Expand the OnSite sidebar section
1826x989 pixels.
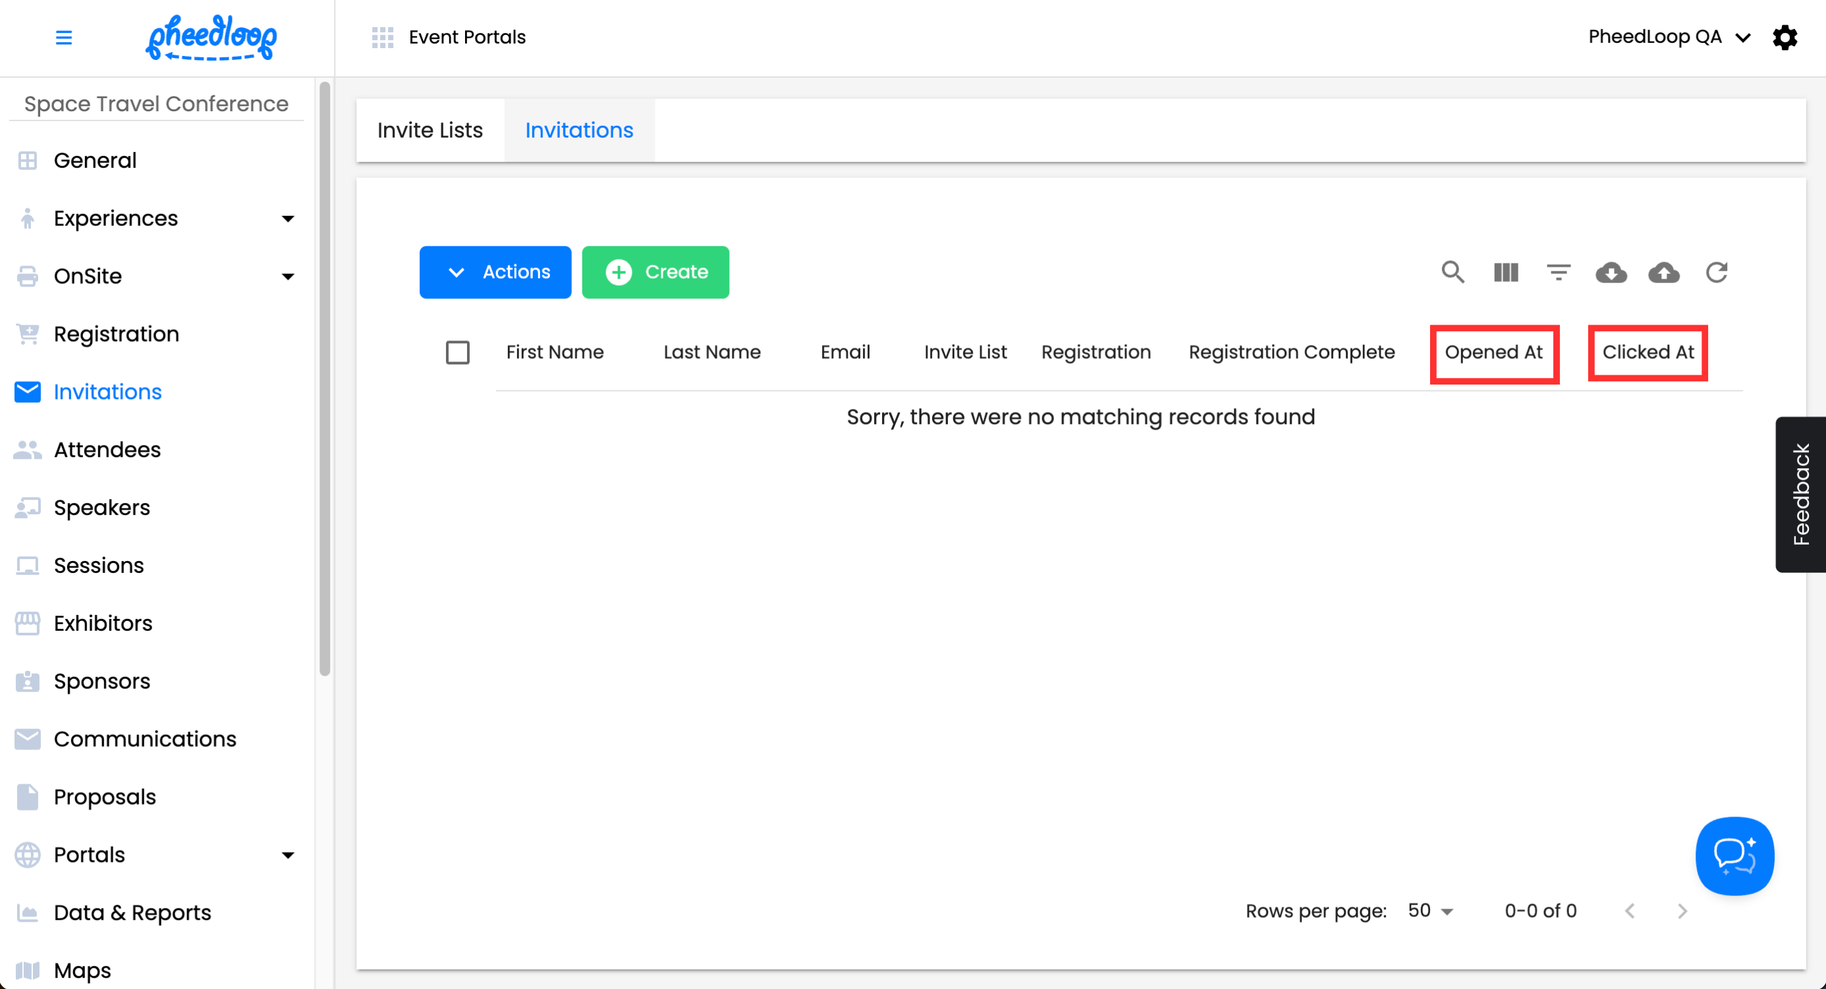pyautogui.click(x=287, y=277)
